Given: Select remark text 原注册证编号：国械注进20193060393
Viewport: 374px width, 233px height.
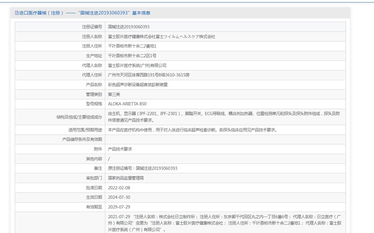Looking at the screenshot, I should [x=143, y=168].
